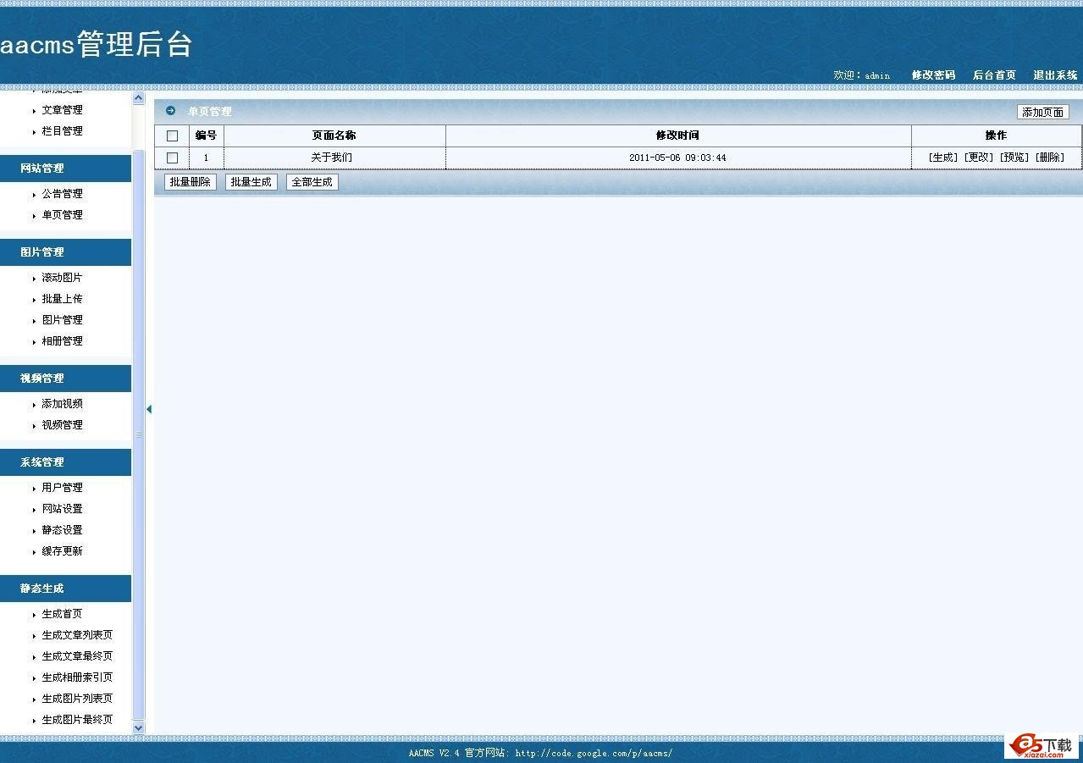
Task: Click the sidebar scroll up arrow
Action: tap(139, 98)
